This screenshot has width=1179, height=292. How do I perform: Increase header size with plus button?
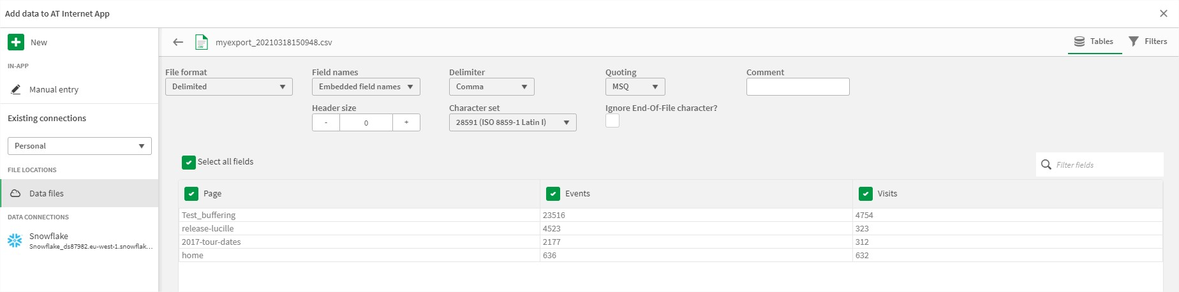406,122
